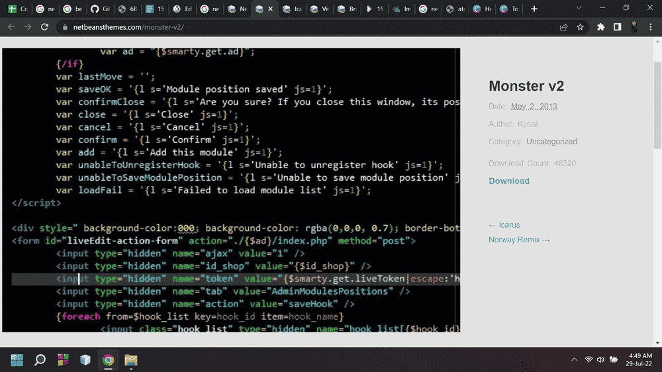662x372 pixels.
Task: Show hidden system tray icons
Action: pyautogui.click(x=574, y=360)
